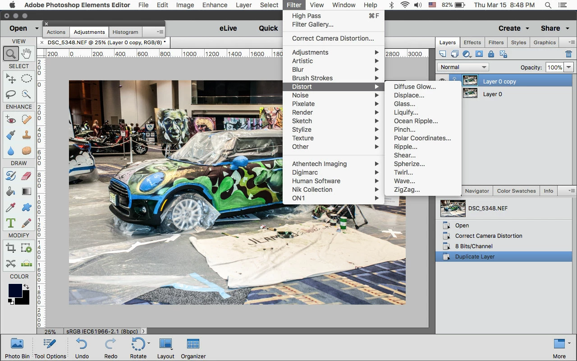Open the Layers panel flyout menu

coord(572,42)
